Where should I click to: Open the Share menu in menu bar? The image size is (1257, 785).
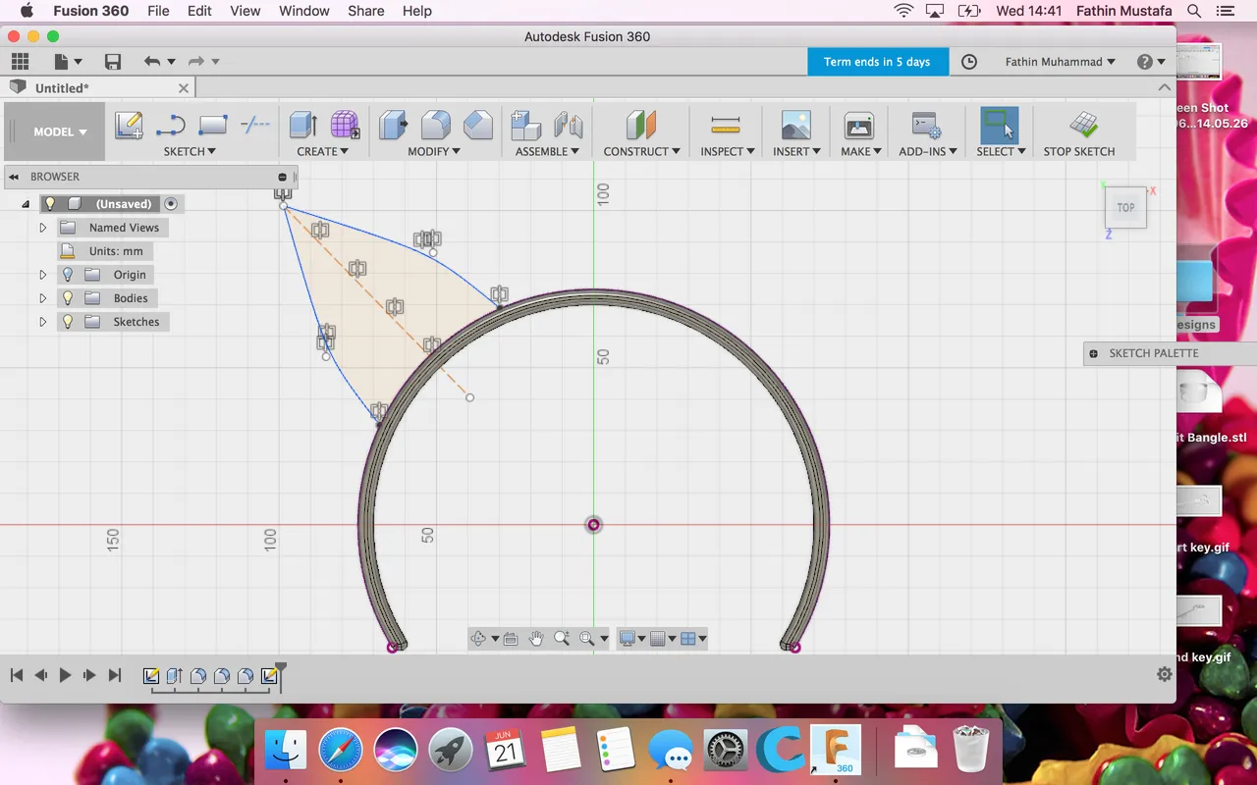(365, 11)
